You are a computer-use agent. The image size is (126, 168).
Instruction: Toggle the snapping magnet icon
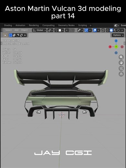click(x=56, y=30)
